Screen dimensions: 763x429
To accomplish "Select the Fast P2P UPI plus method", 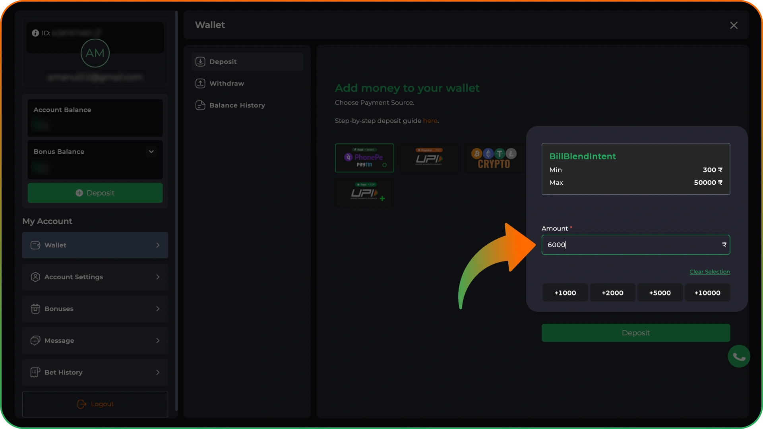I will tap(364, 192).
